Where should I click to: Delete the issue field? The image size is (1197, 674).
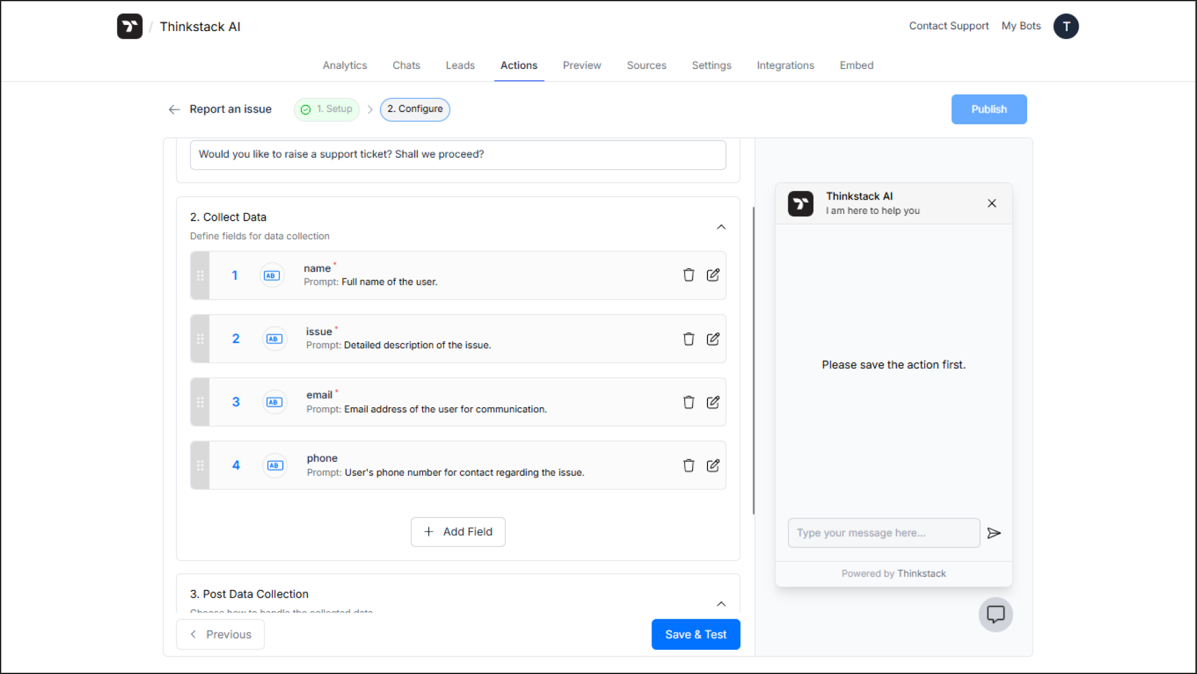click(688, 339)
